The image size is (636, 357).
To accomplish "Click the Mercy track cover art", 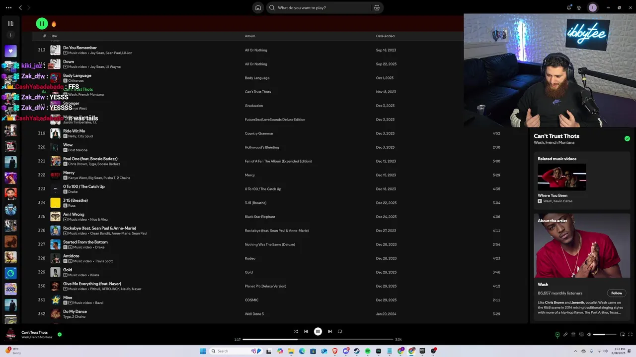I will click(55, 175).
